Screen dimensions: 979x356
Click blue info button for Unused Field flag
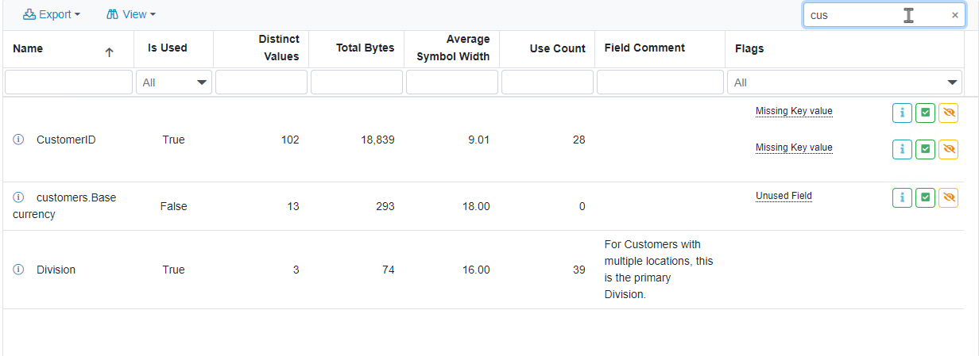click(x=902, y=197)
